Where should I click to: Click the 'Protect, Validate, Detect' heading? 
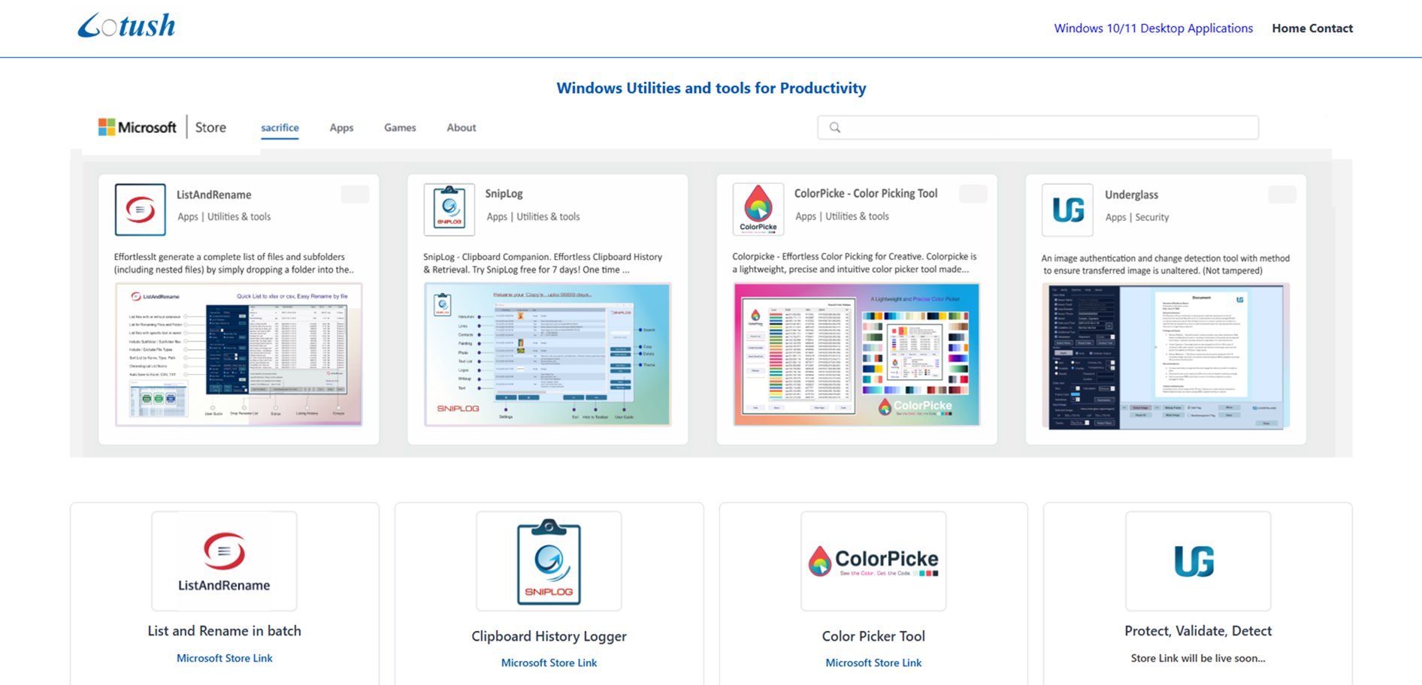pos(1198,631)
